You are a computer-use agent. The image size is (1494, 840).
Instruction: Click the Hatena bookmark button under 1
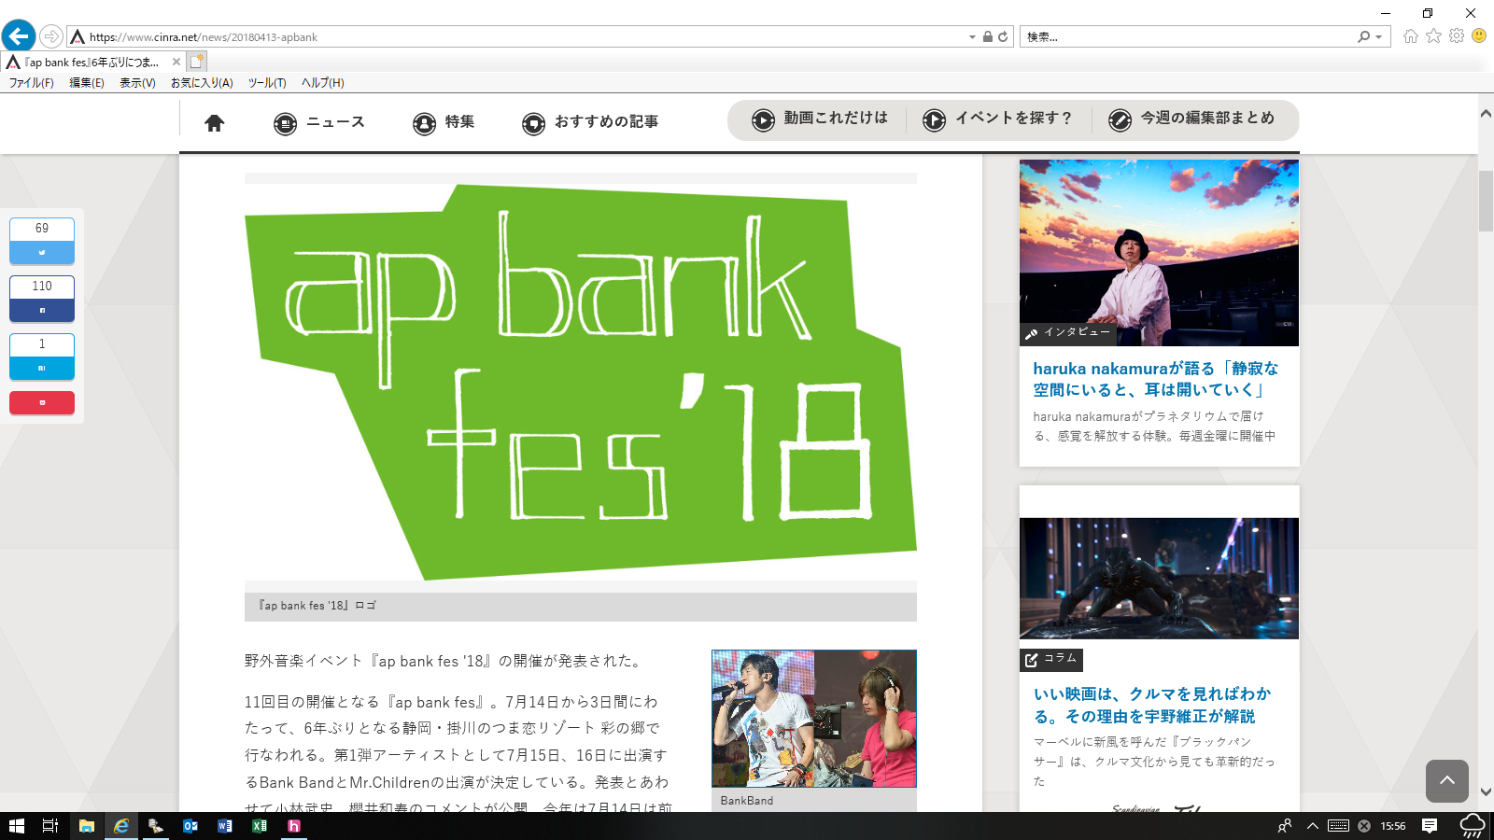[x=42, y=368]
